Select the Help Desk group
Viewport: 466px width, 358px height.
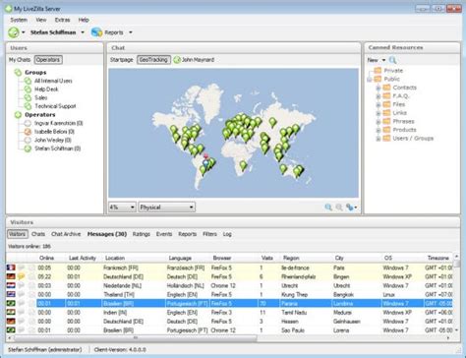pyautogui.click(x=46, y=89)
